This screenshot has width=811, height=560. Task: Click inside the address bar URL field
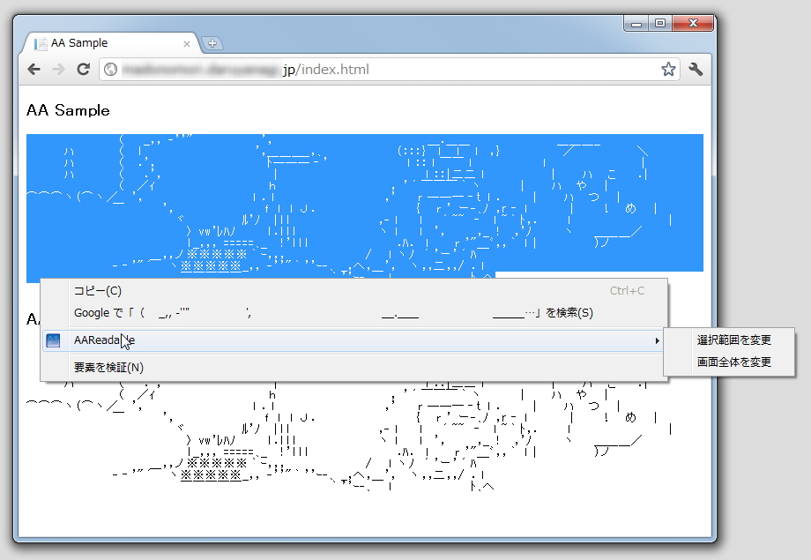point(353,68)
